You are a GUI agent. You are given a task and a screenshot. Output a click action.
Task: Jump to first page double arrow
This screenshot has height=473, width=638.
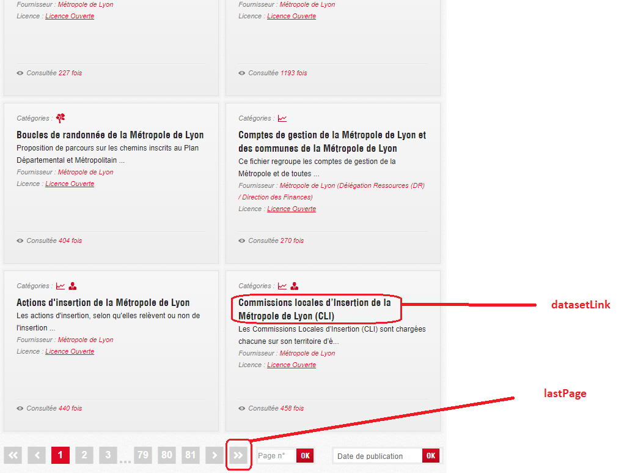(13, 455)
